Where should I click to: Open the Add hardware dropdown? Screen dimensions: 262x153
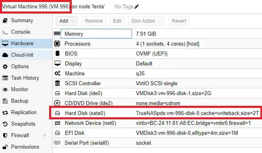coord(67,21)
